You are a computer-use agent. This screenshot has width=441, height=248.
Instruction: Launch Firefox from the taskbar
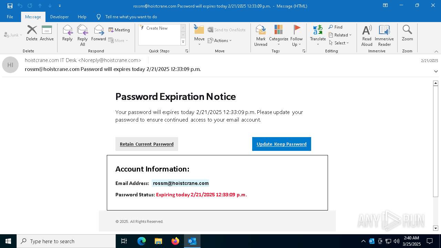(x=175, y=241)
